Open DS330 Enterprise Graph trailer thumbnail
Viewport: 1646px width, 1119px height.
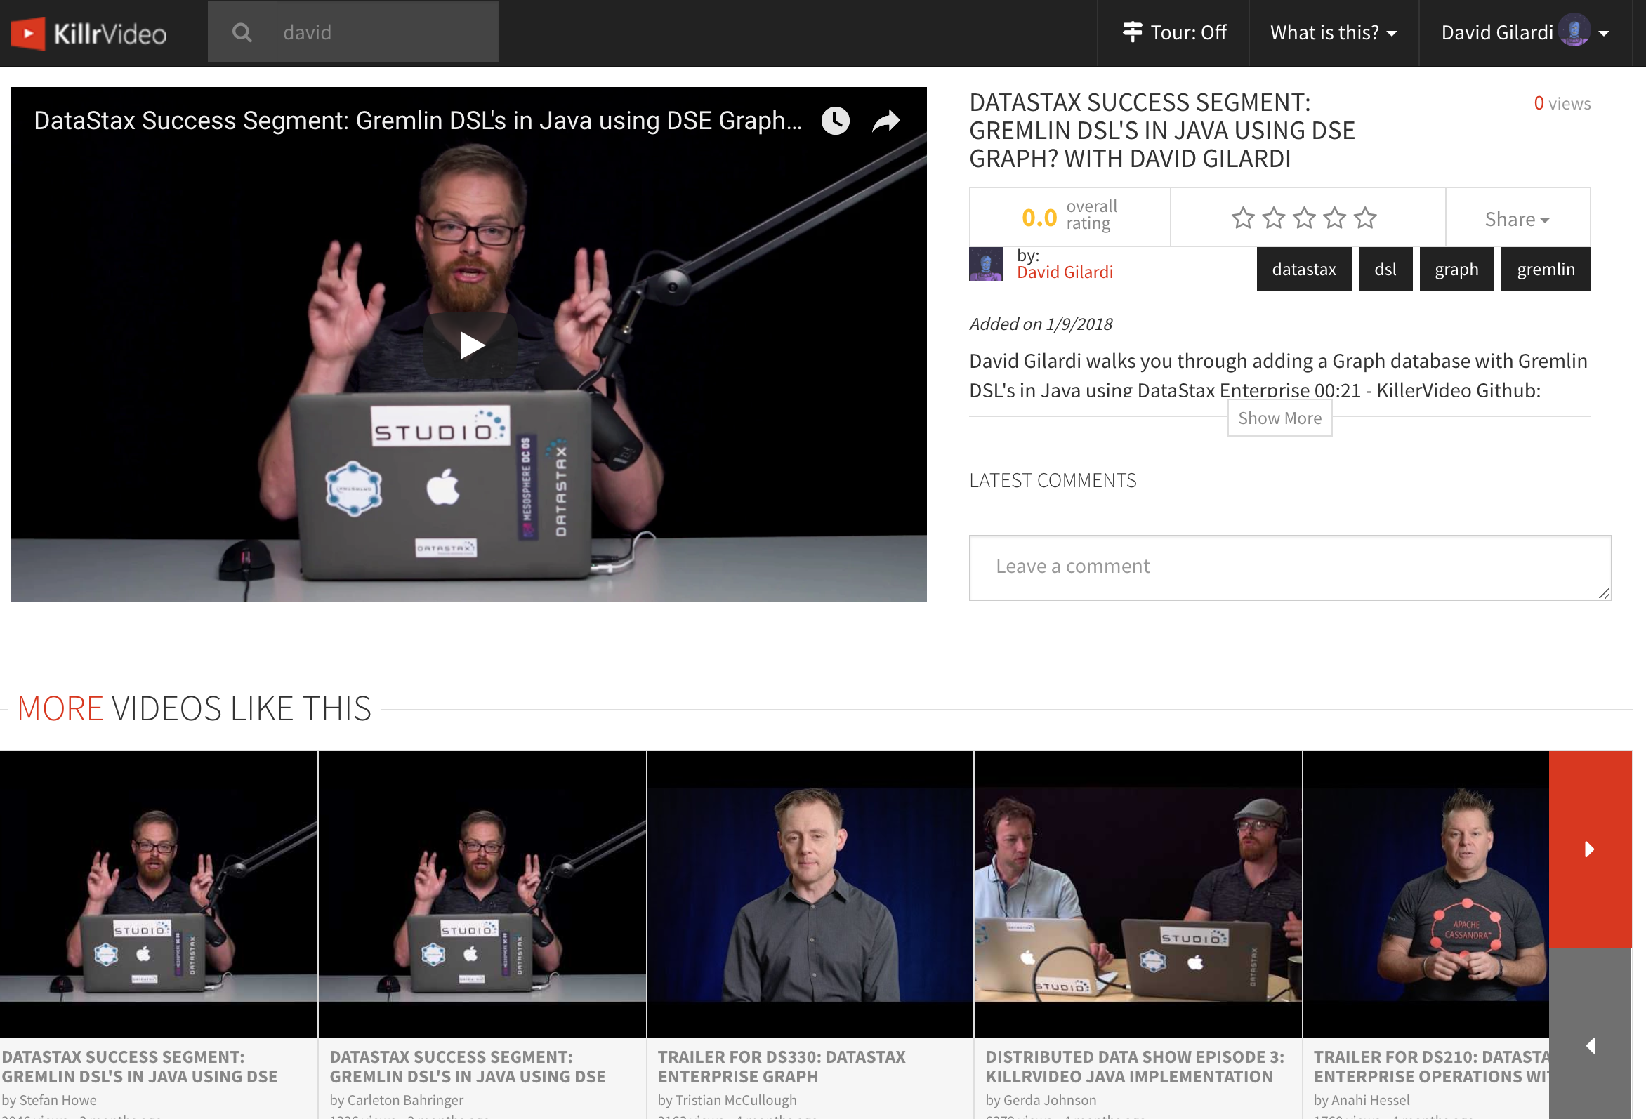pyautogui.click(x=810, y=894)
